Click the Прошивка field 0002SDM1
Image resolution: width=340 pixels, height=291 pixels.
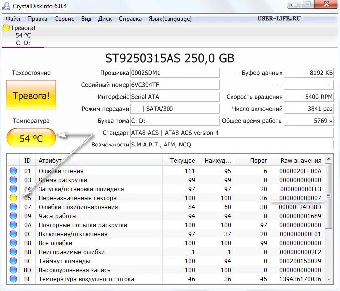[175, 73]
